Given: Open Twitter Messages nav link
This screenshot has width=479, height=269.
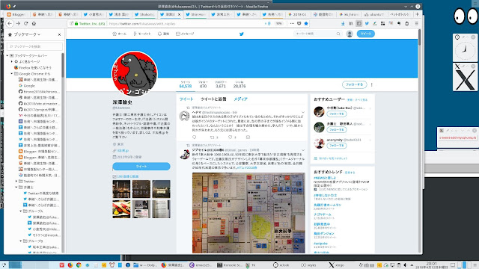Looking at the screenshot, I should click(185, 34).
